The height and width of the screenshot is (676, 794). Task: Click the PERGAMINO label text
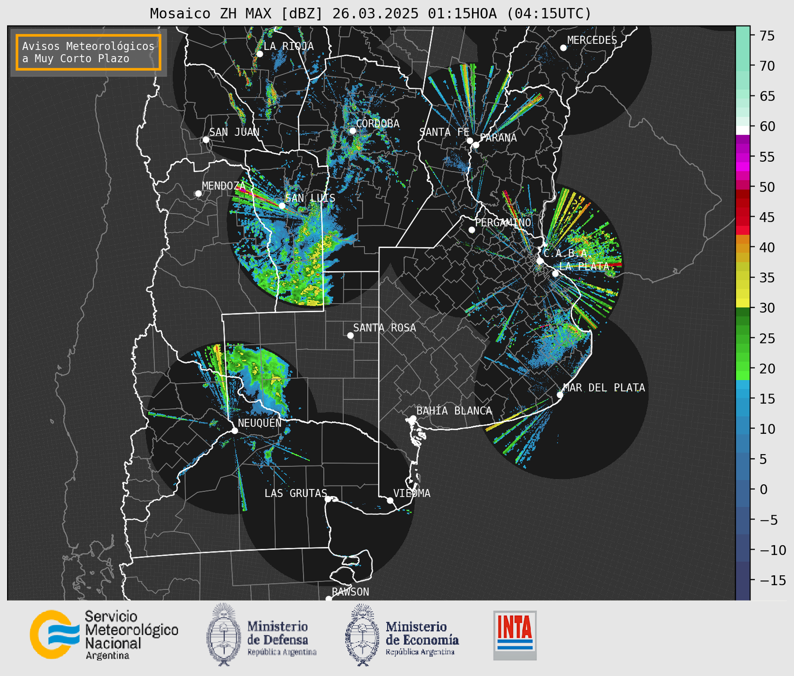tap(503, 223)
